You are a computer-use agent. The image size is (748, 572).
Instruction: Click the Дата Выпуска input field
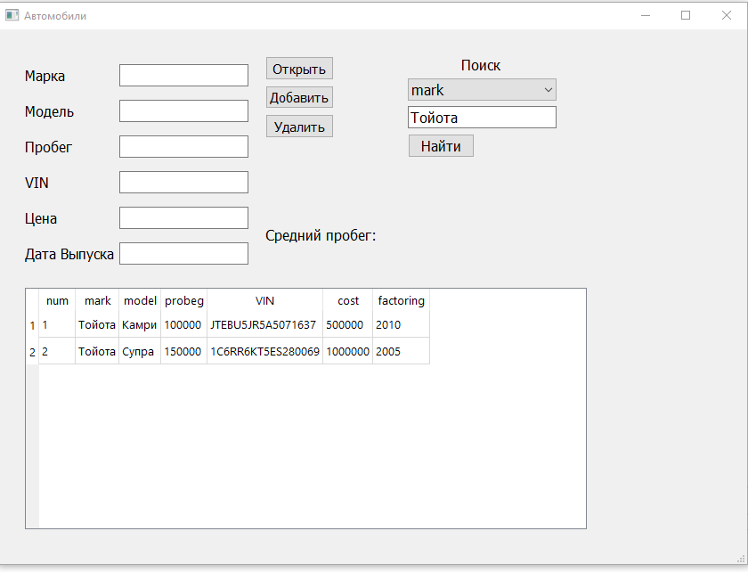[x=183, y=253]
